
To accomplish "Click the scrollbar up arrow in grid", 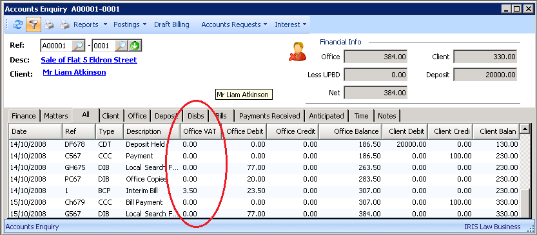I will click(524, 129).
